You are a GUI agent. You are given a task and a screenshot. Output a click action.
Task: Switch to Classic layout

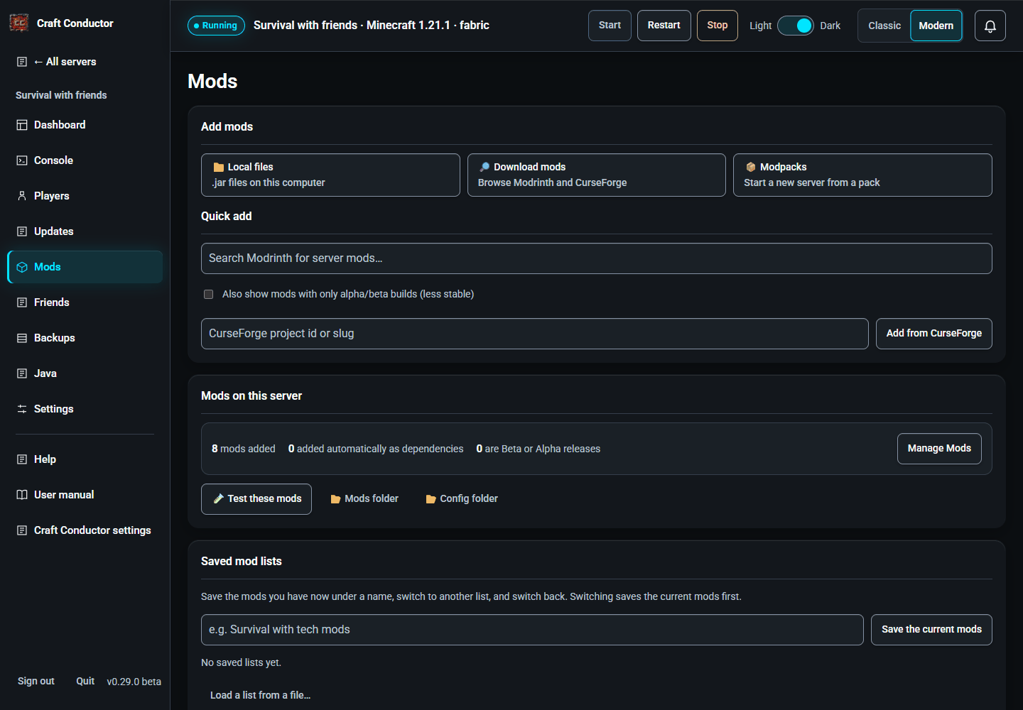click(x=884, y=26)
